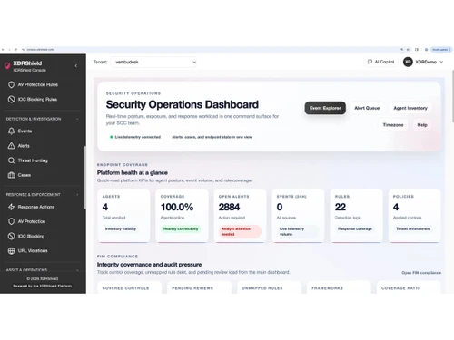Click the Response coverage badge
The height and width of the screenshot is (340, 454).
click(355, 228)
